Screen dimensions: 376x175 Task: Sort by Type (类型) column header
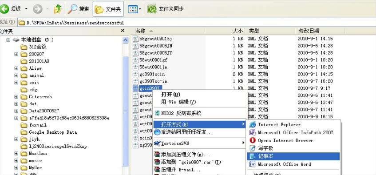pyautogui.click(x=270, y=31)
